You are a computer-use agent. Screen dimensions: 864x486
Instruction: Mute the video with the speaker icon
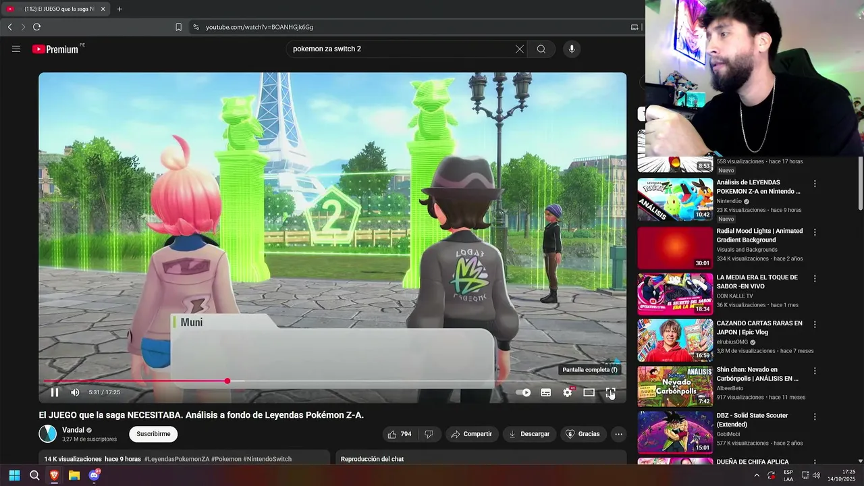click(75, 392)
